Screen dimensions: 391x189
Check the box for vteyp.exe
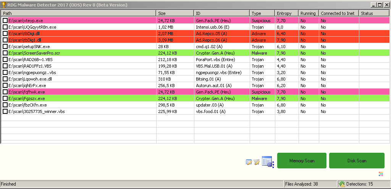point(5,20)
